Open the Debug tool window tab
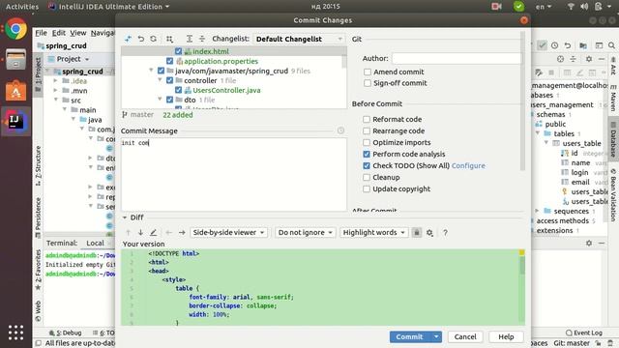 66,333
